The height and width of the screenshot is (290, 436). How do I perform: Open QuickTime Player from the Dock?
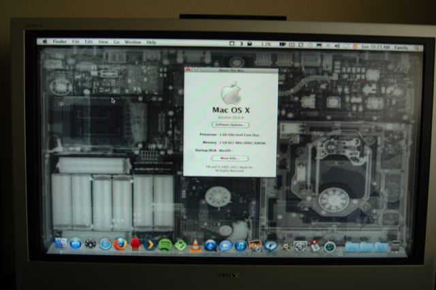[211, 246]
